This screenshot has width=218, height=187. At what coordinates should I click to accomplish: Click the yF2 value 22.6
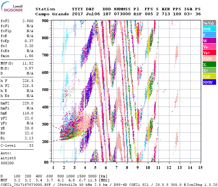coord(29,118)
